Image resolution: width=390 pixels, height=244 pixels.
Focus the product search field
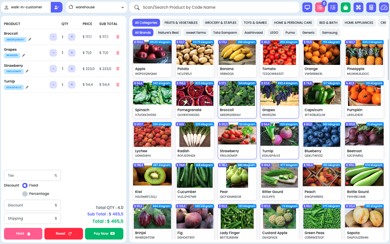[x=214, y=7]
